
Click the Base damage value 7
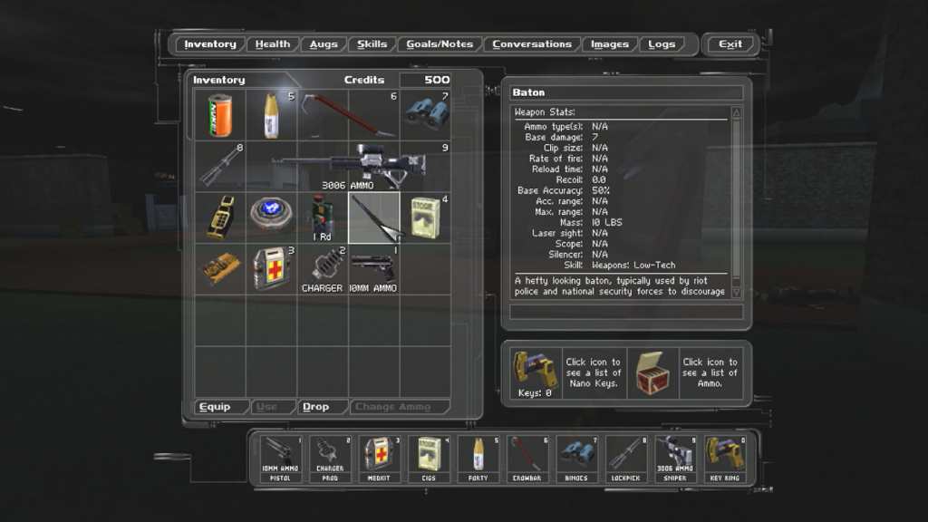click(x=594, y=138)
